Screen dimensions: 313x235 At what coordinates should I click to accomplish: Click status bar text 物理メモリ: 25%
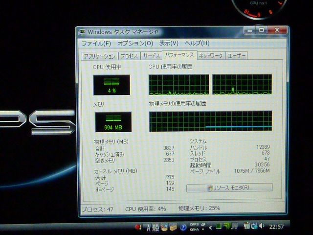(199, 209)
